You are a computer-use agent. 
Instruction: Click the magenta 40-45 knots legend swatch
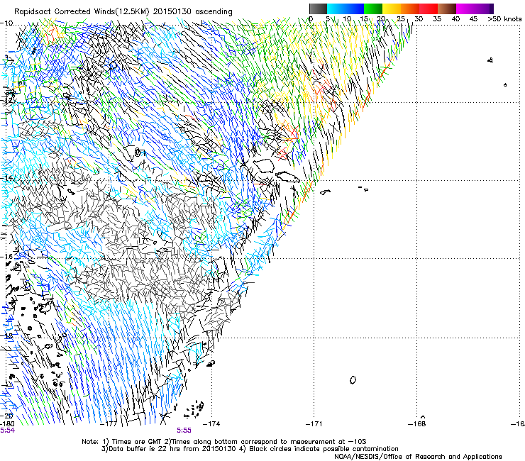point(465,9)
